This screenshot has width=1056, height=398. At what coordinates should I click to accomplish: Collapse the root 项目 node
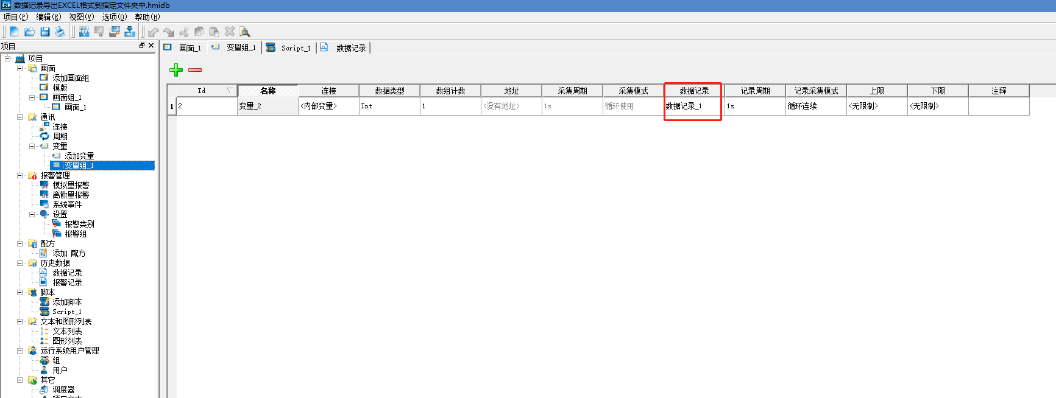[x=8, y=58]
